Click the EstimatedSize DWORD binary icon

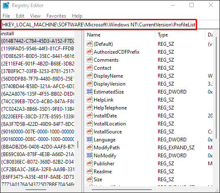pos(90,91)
